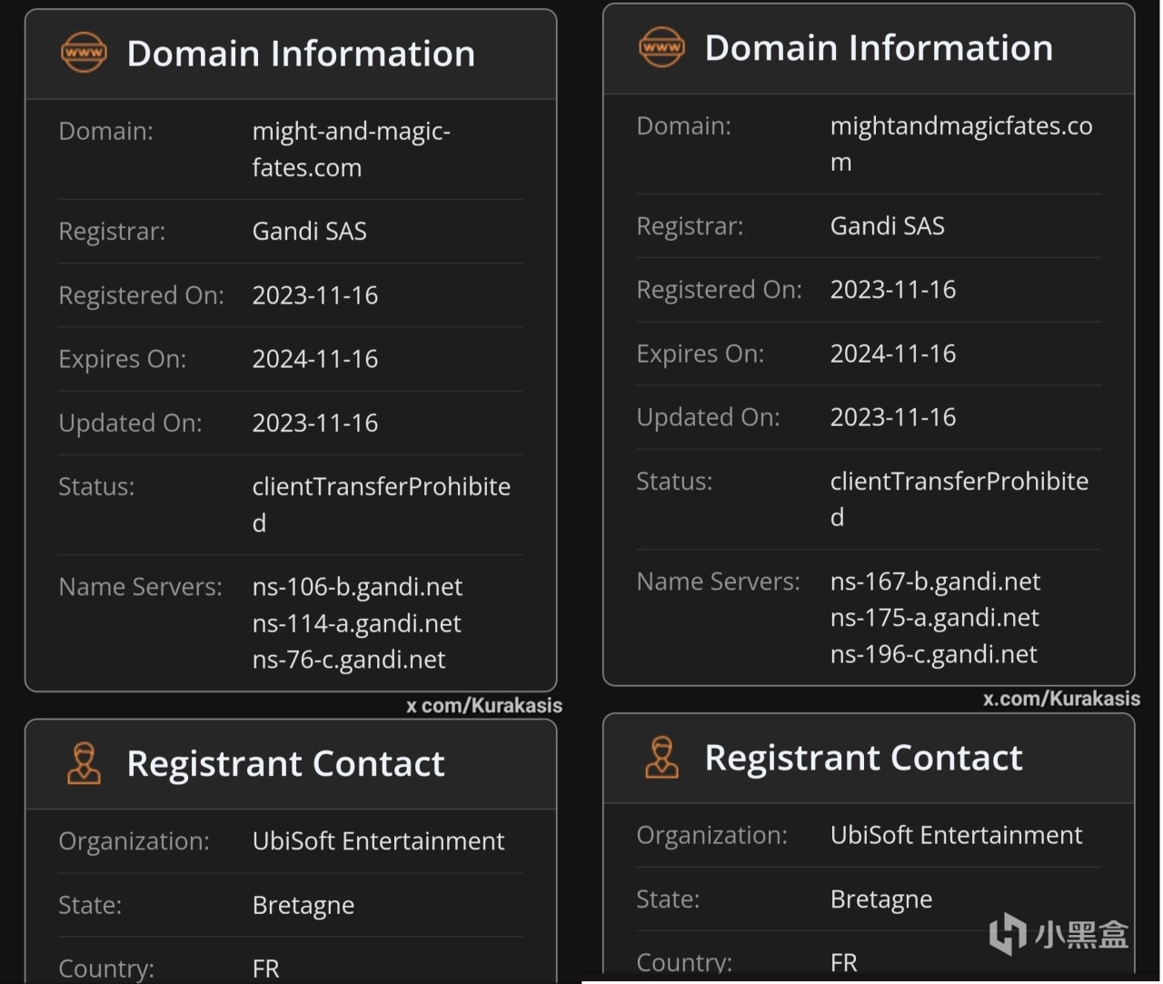Click FR country value in right panel
This screenshot has height=984, width=1163.
tap(843, 962)
